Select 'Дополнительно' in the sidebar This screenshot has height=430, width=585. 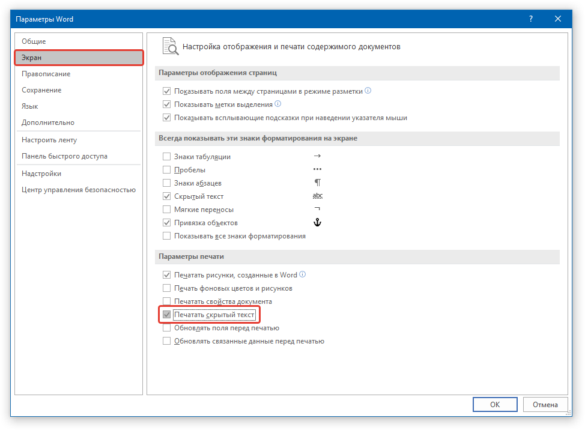[x=48, y=123]
